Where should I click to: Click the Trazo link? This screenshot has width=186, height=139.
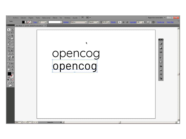click(x=35, y=22)
